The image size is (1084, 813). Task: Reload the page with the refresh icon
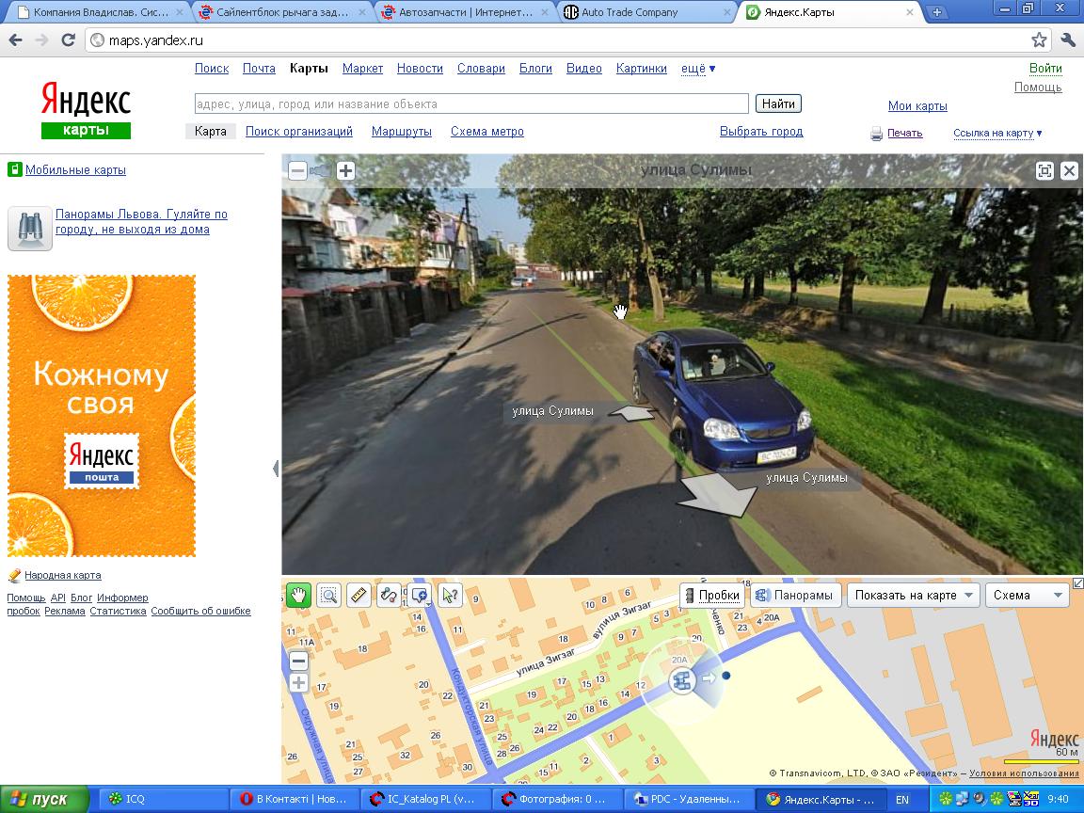click(x=68, y=40)
